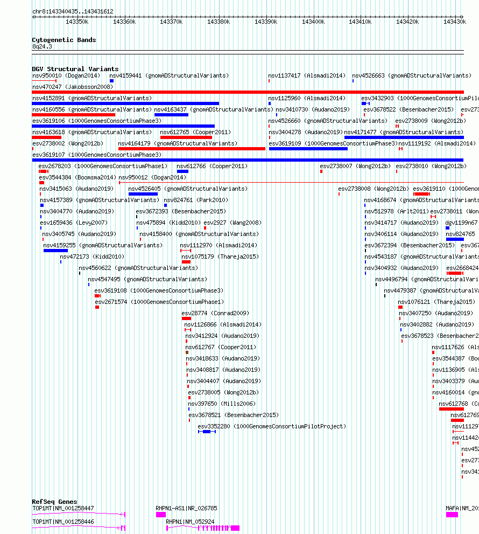This screenshot has width=479, height=534.
Task: Open variant nsv1137417 (Alsmadi2014)
Action: tap(307, 75)
